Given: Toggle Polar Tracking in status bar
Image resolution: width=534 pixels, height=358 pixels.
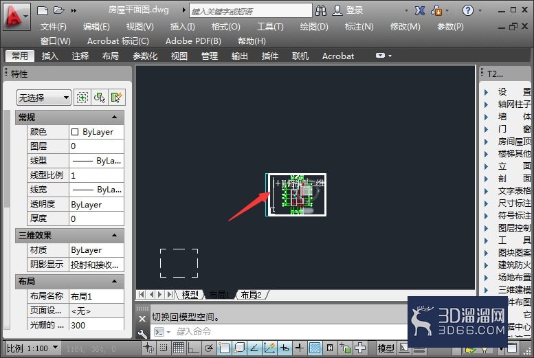Looking at the screenshot, I should coord(208,348).
